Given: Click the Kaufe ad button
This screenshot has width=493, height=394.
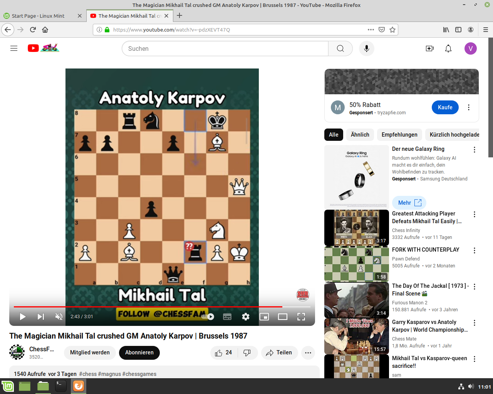Looking at the screenshot, I should pyautogui.click(x=445, y=107).
